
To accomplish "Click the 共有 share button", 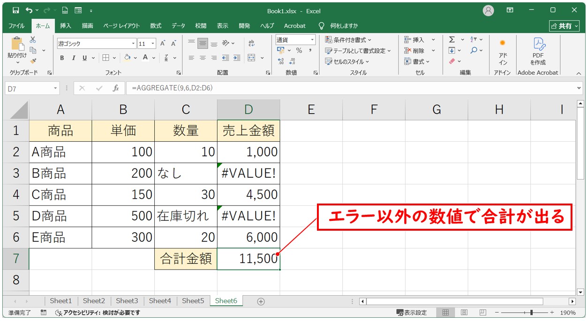I will pyautogui.click(x=561, y=26).
